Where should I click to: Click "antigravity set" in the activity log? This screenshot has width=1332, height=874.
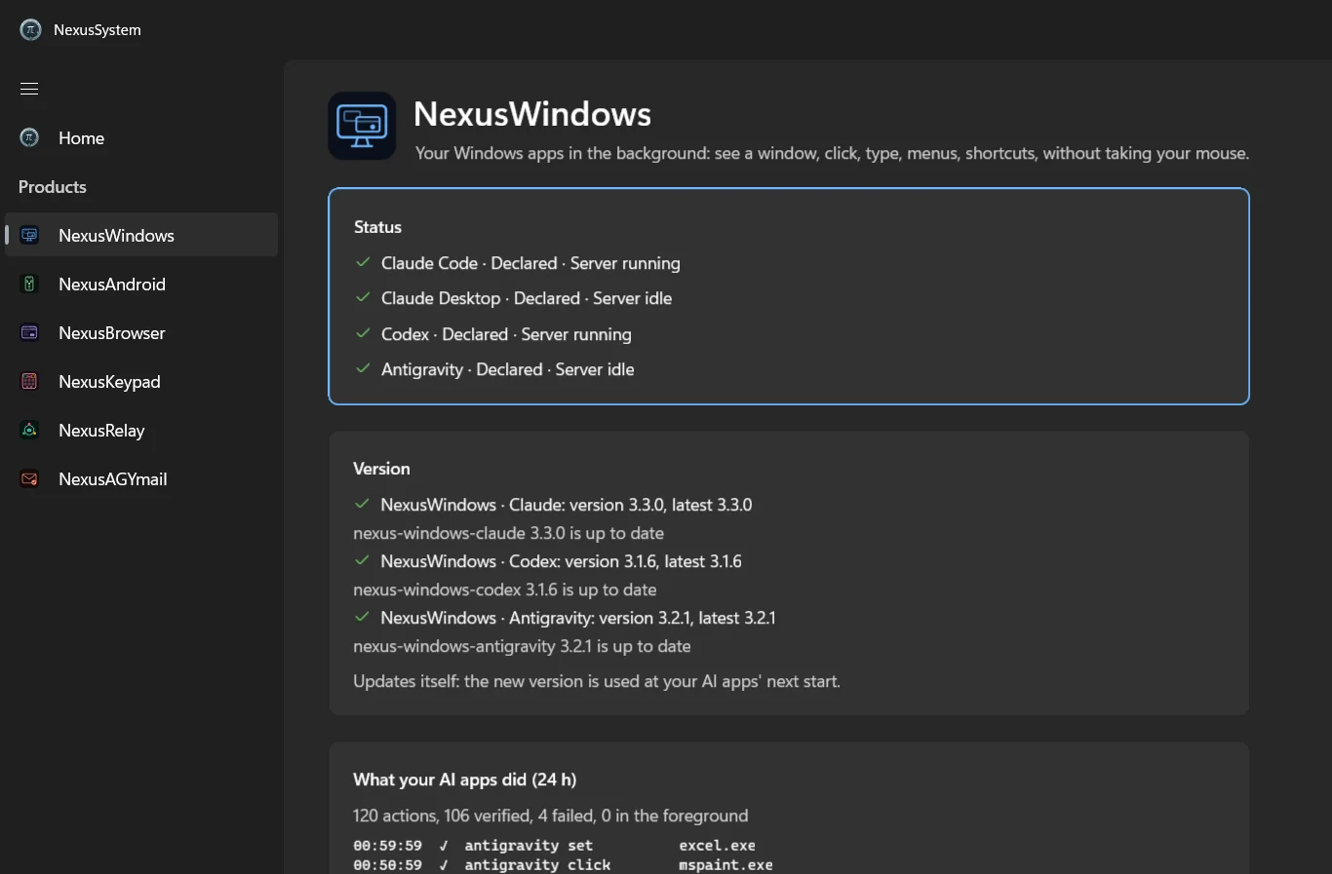pyautogui.click(x=529, y=846)
